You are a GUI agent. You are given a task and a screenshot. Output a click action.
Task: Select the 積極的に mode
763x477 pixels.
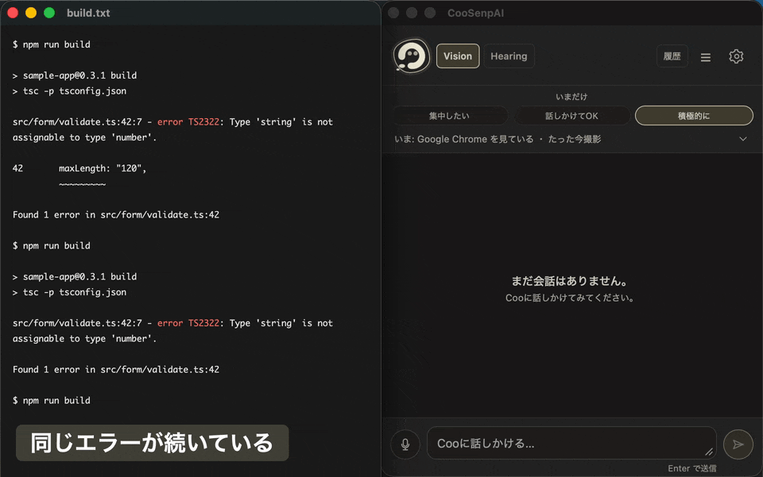(694, 116)
